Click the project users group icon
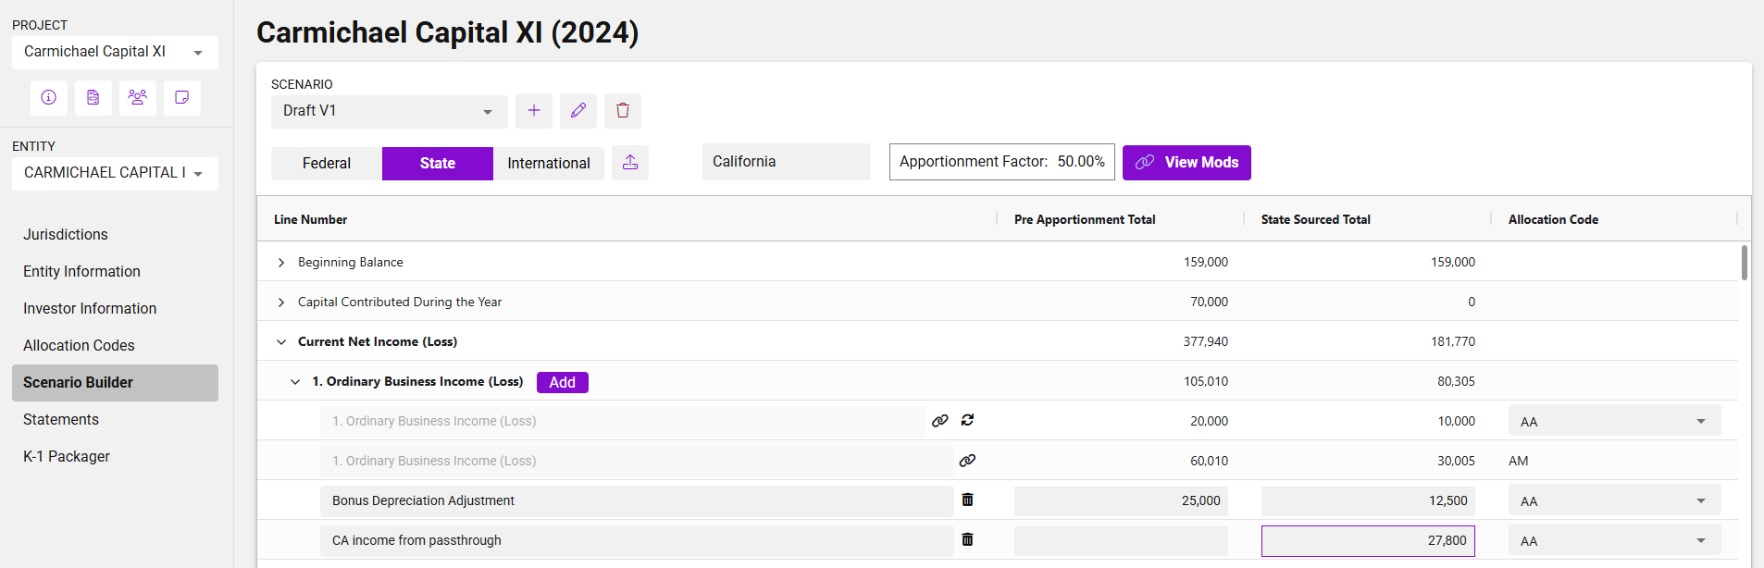1764x568 pixels. [138, 97]
